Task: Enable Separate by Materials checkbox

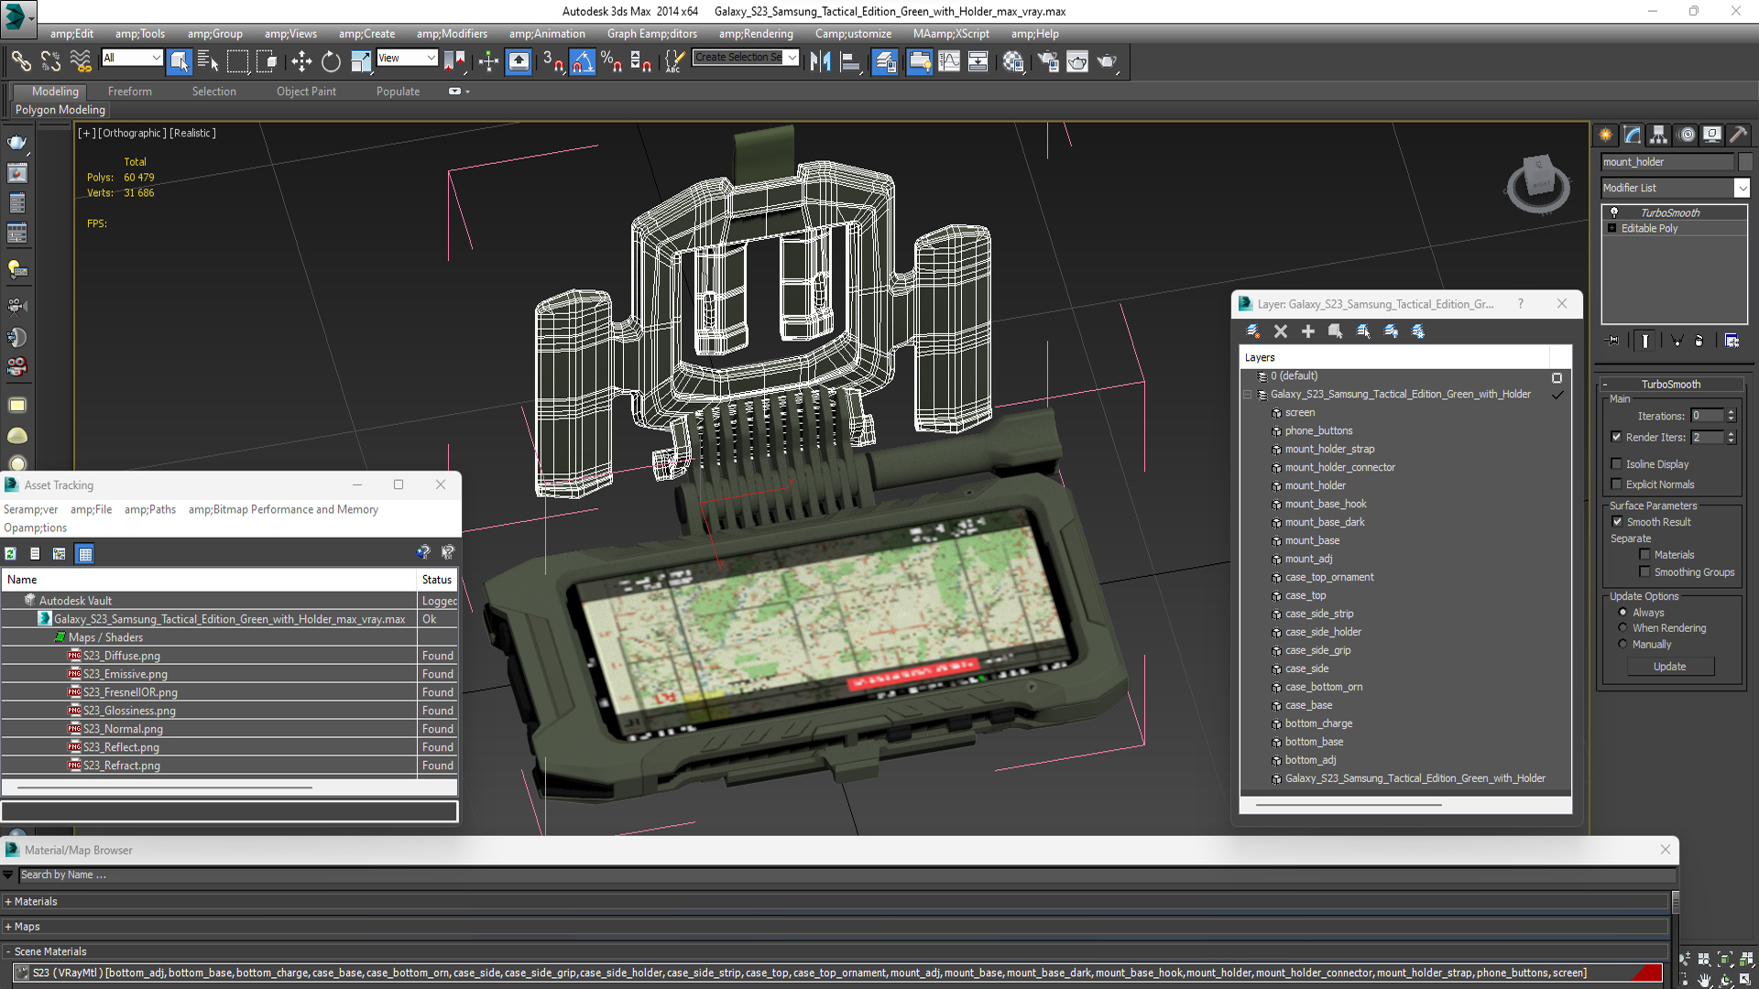Action: pyautogui.click(x=1645, y=555)
